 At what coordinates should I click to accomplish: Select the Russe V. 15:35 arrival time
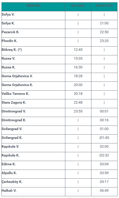78,58
